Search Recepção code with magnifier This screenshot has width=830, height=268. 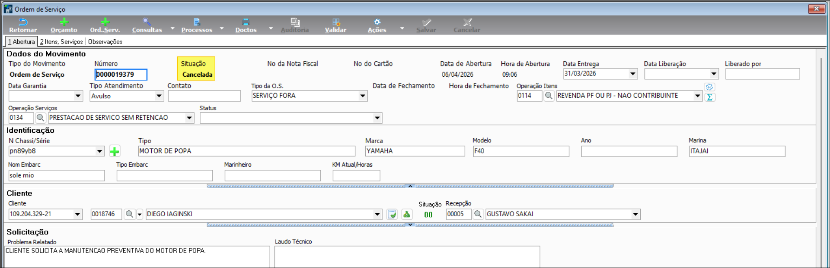tap(478, 214)
